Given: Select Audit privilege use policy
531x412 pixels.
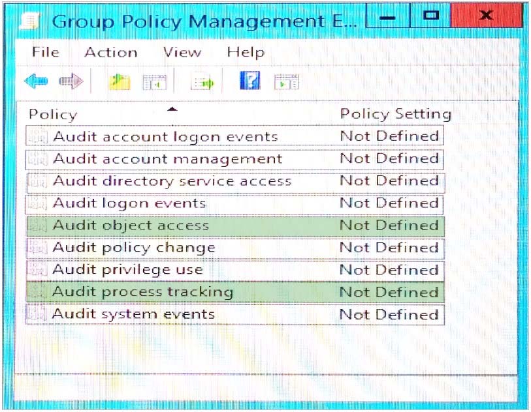Looking at the screenshot, I should (x=234, y=270).
